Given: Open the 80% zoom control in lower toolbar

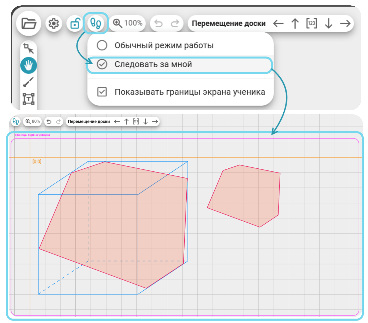Looking at the screenshot, I should click(33, 121).
